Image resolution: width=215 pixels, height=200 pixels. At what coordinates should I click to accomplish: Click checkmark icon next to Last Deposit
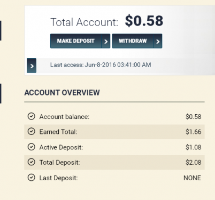32,178
